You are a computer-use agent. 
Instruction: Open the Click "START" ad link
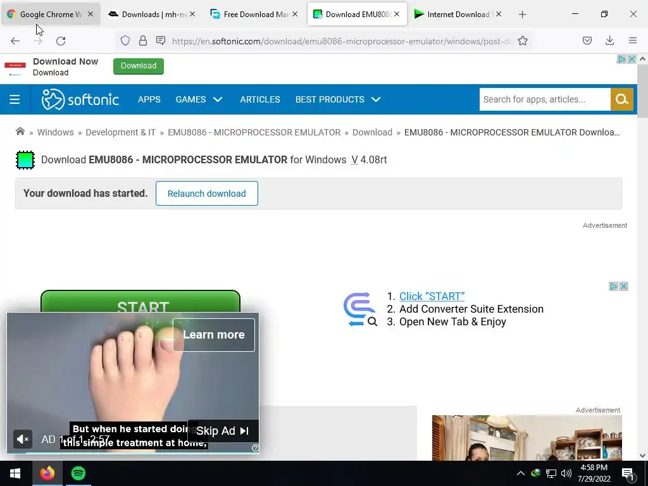pyautogui.click(x=432, y=296)
